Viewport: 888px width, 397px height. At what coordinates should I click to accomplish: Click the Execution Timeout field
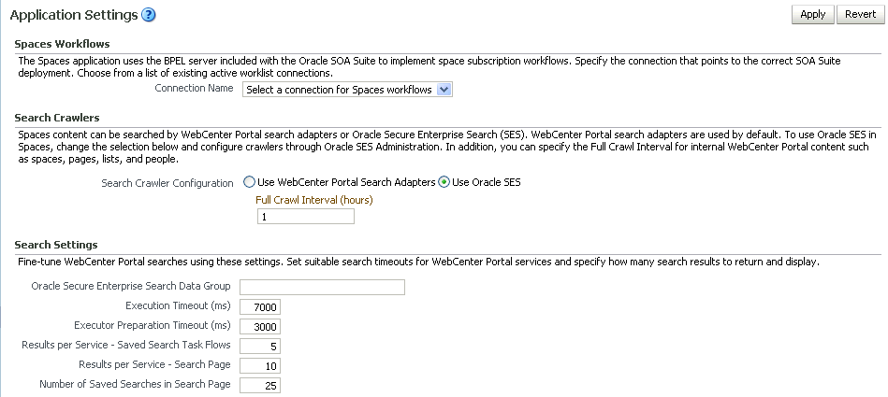click(x=260, y=306)
